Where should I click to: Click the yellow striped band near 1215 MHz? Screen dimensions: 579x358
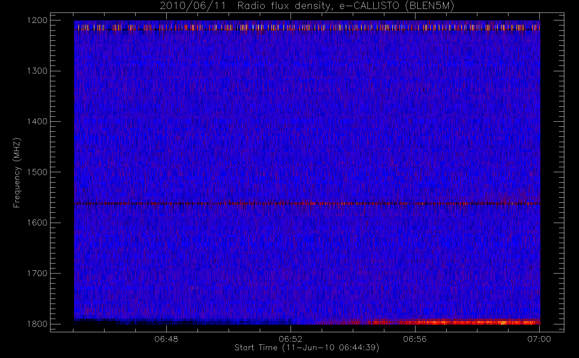coord(307,27)
